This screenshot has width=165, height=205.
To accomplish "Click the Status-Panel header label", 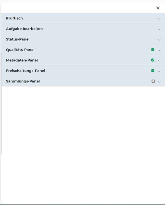I will [18, 39].
